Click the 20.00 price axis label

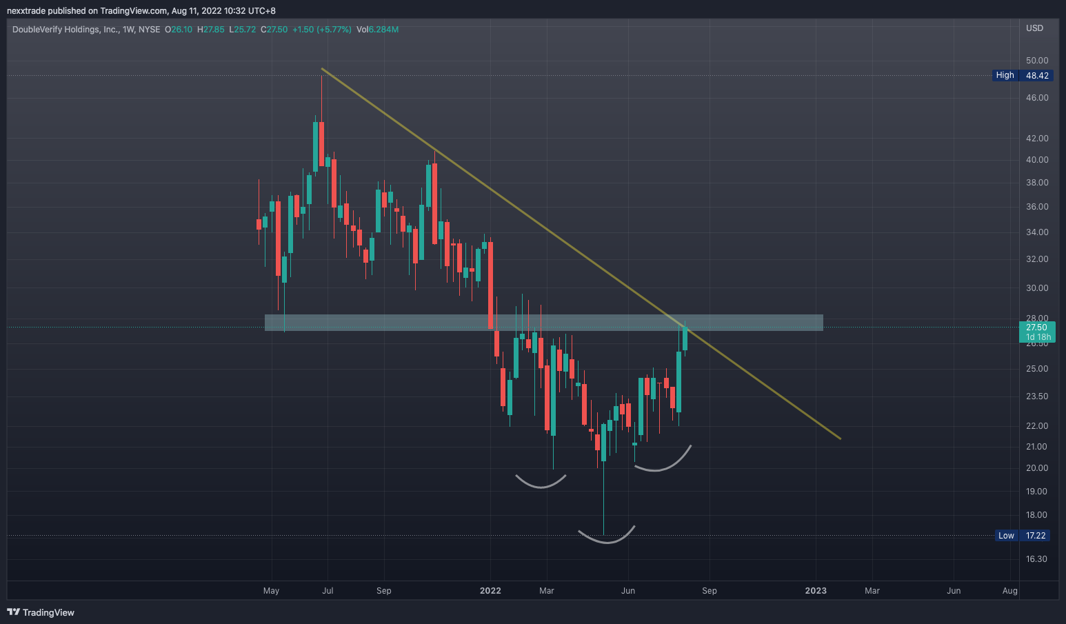pos(1037,468)
